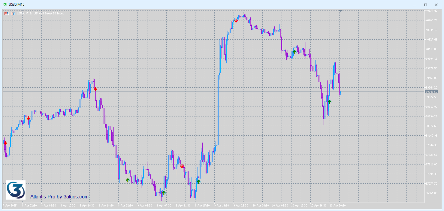Click the current price label 39146.50
The image size is (444, 211).
pyautogui.click(x=431, y=92)
